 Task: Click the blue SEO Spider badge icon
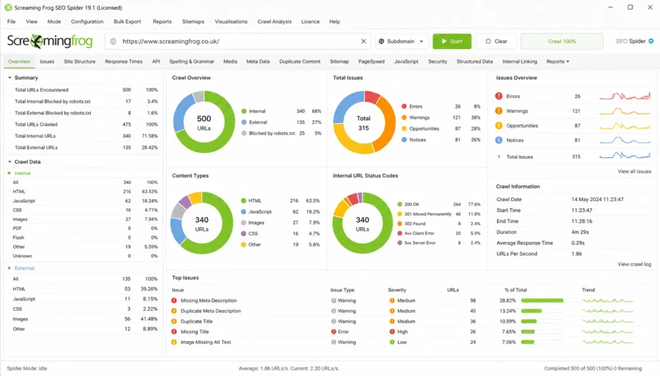pos(651,41)
